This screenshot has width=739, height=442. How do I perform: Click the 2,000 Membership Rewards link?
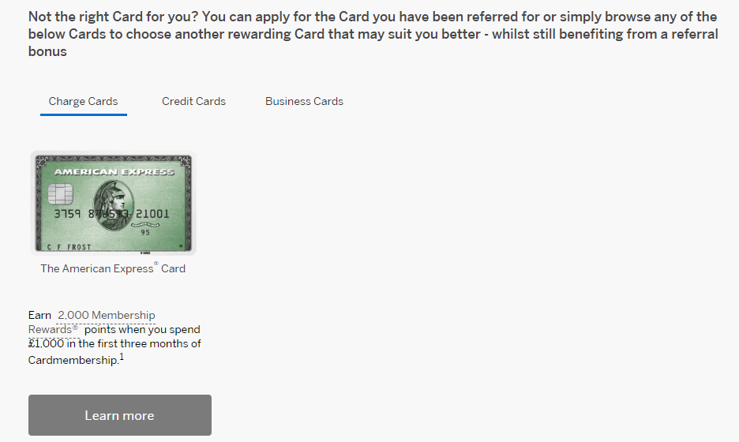[107, 316]
